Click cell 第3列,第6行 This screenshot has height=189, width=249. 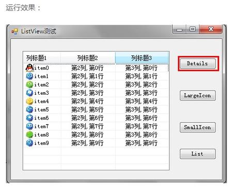pyautogui.click(x=141, y=118)
